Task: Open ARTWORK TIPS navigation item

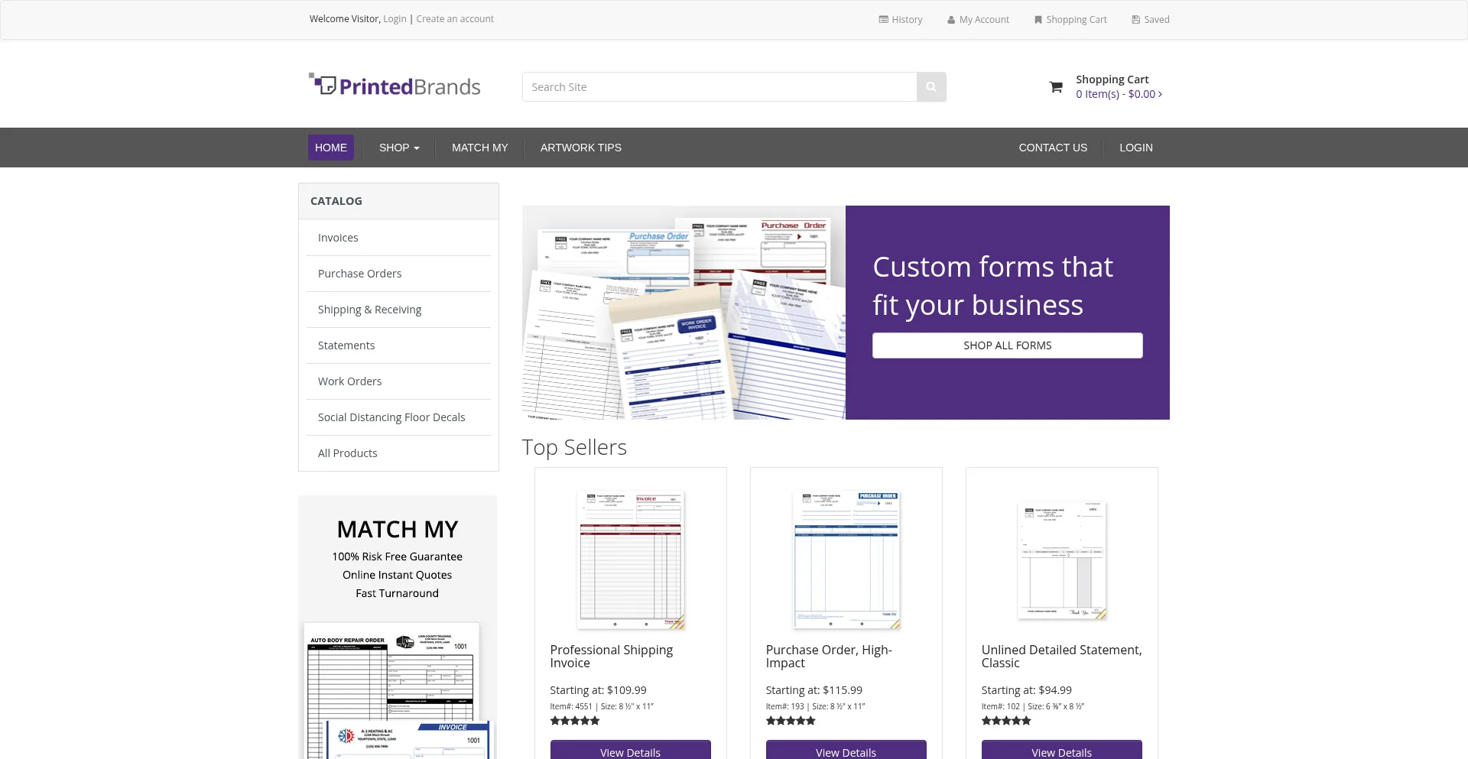Action: [580, 148]
